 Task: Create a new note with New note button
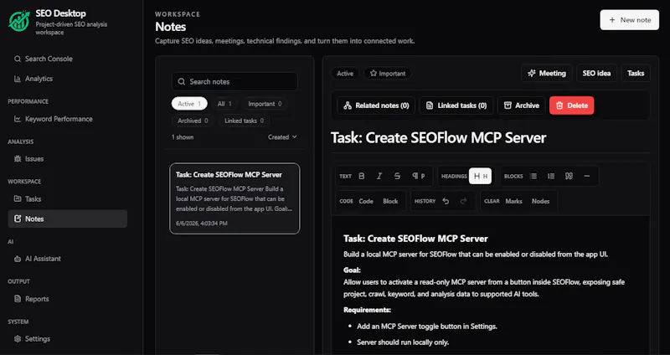(630, 19)
